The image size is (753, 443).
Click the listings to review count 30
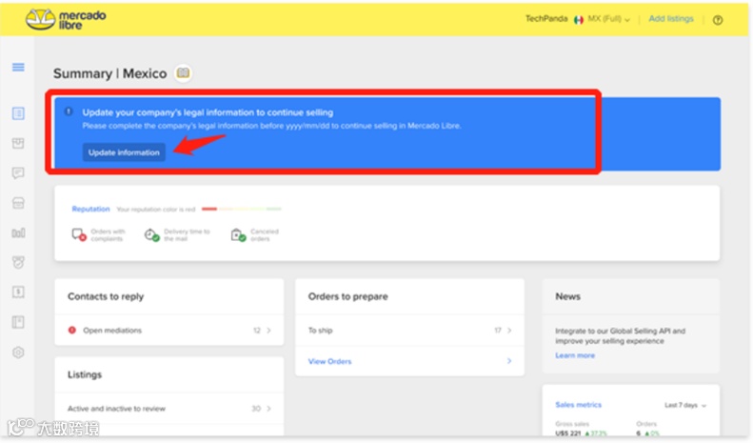click(256, 409)
